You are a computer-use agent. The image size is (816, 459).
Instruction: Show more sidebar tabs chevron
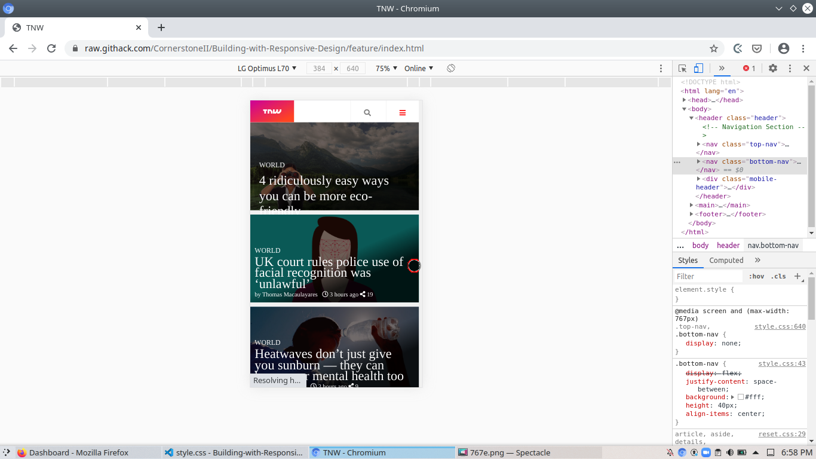coord(757,261)
